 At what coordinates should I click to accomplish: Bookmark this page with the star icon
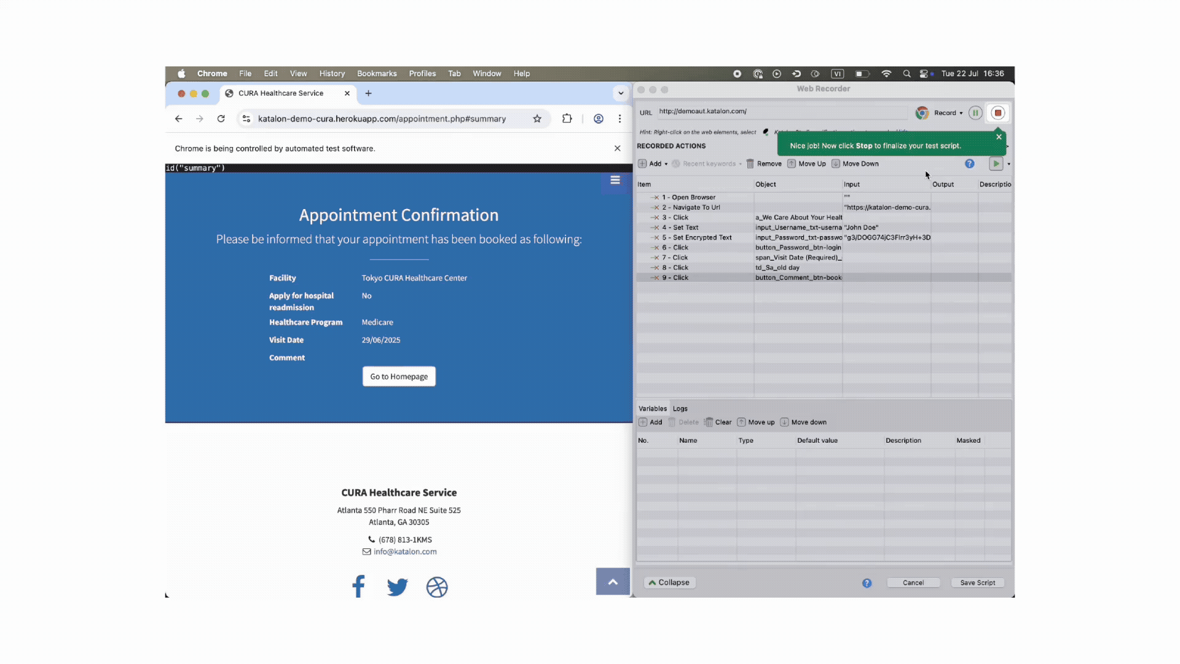click(537, 119)
